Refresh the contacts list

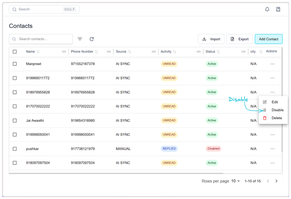point(92,39)
